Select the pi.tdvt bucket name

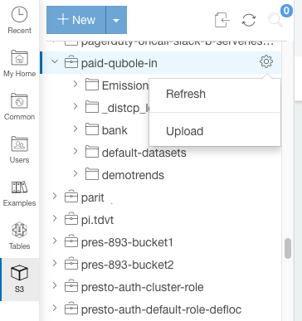97,220
